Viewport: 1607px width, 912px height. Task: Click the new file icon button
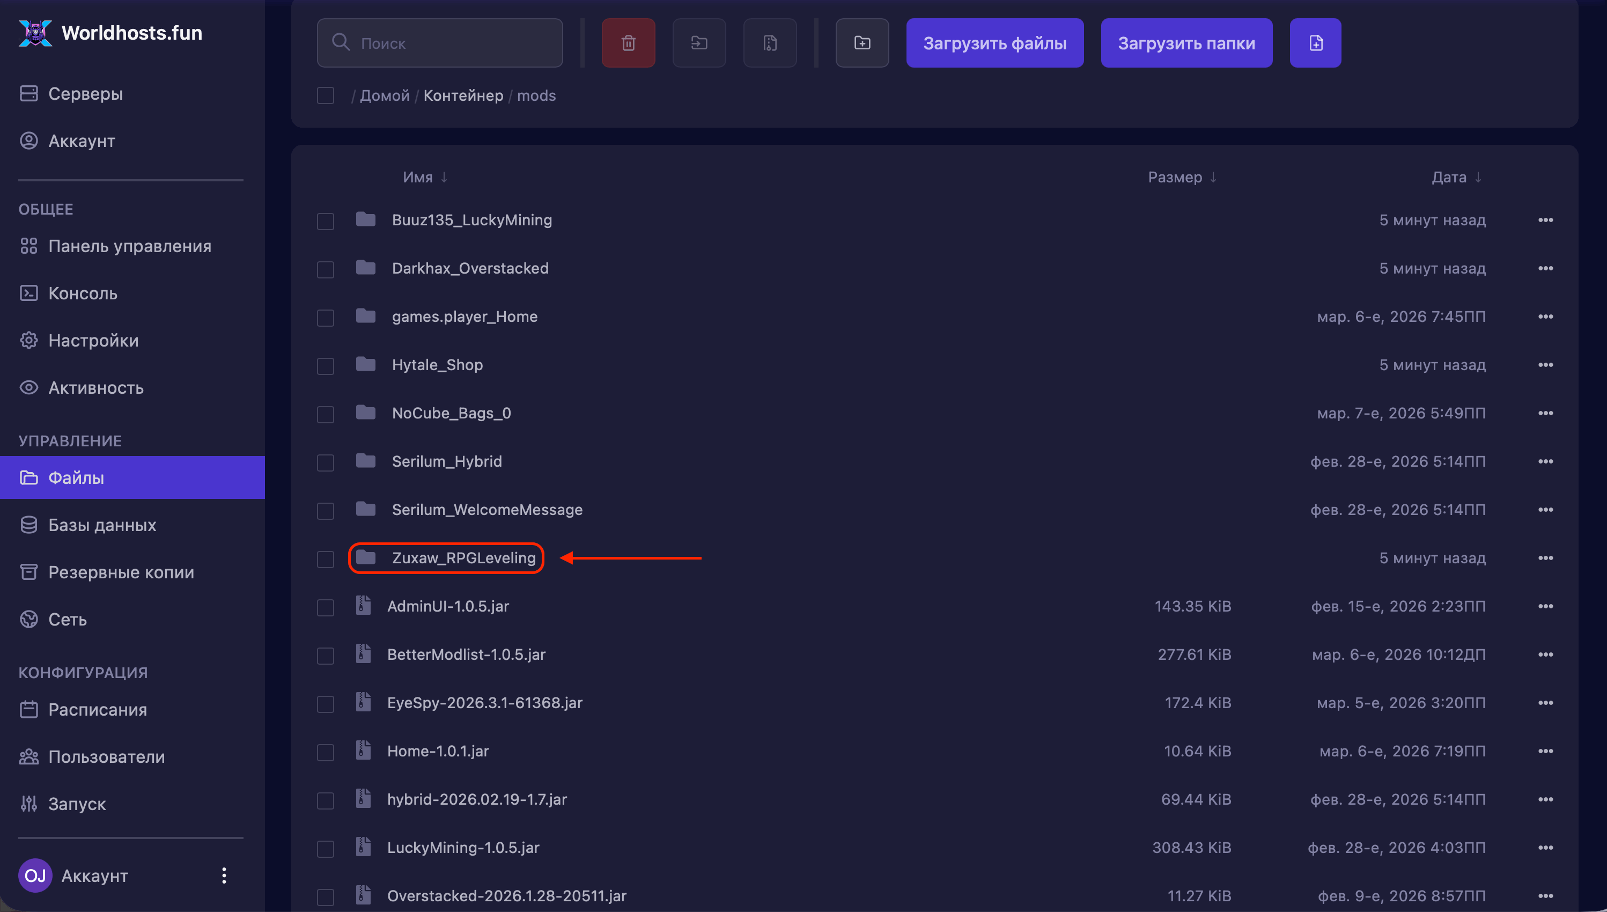tap(1315, 42)
